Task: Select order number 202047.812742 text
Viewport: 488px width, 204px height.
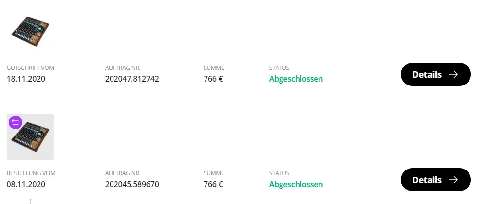Action: (x=132, y=79)
